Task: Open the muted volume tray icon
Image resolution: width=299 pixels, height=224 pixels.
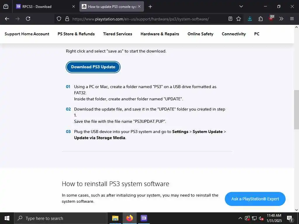Action: point(261,218)
